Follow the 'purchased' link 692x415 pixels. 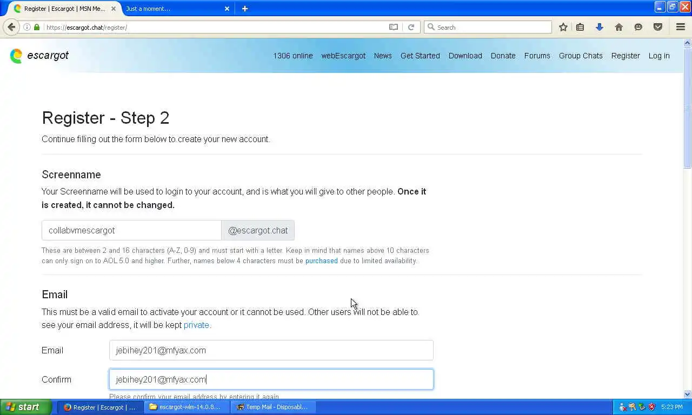coord(322,260)
